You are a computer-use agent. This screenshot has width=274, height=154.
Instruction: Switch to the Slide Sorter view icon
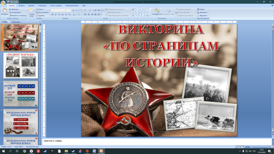click(x=240, y=147)
